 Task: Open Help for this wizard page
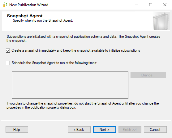[17, 130]
